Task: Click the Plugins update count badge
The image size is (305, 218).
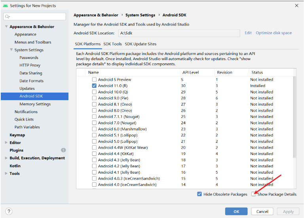Action: tap(63, 150)
